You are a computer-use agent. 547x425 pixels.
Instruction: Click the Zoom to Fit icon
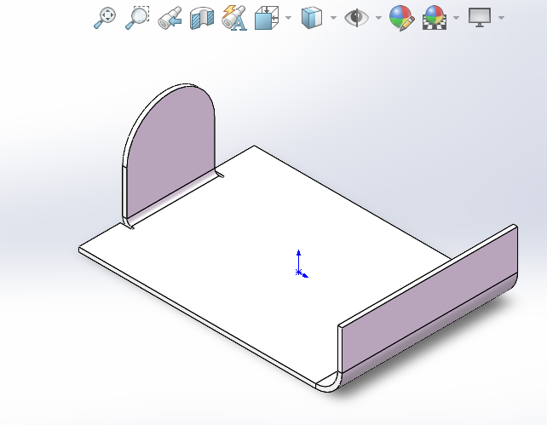[105, 17]
